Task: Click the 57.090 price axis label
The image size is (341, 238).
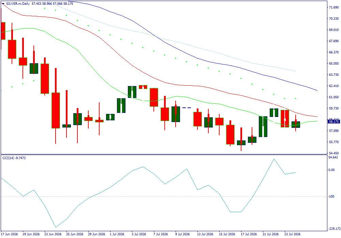Action: pyautogui.click(x=334, y=131)
